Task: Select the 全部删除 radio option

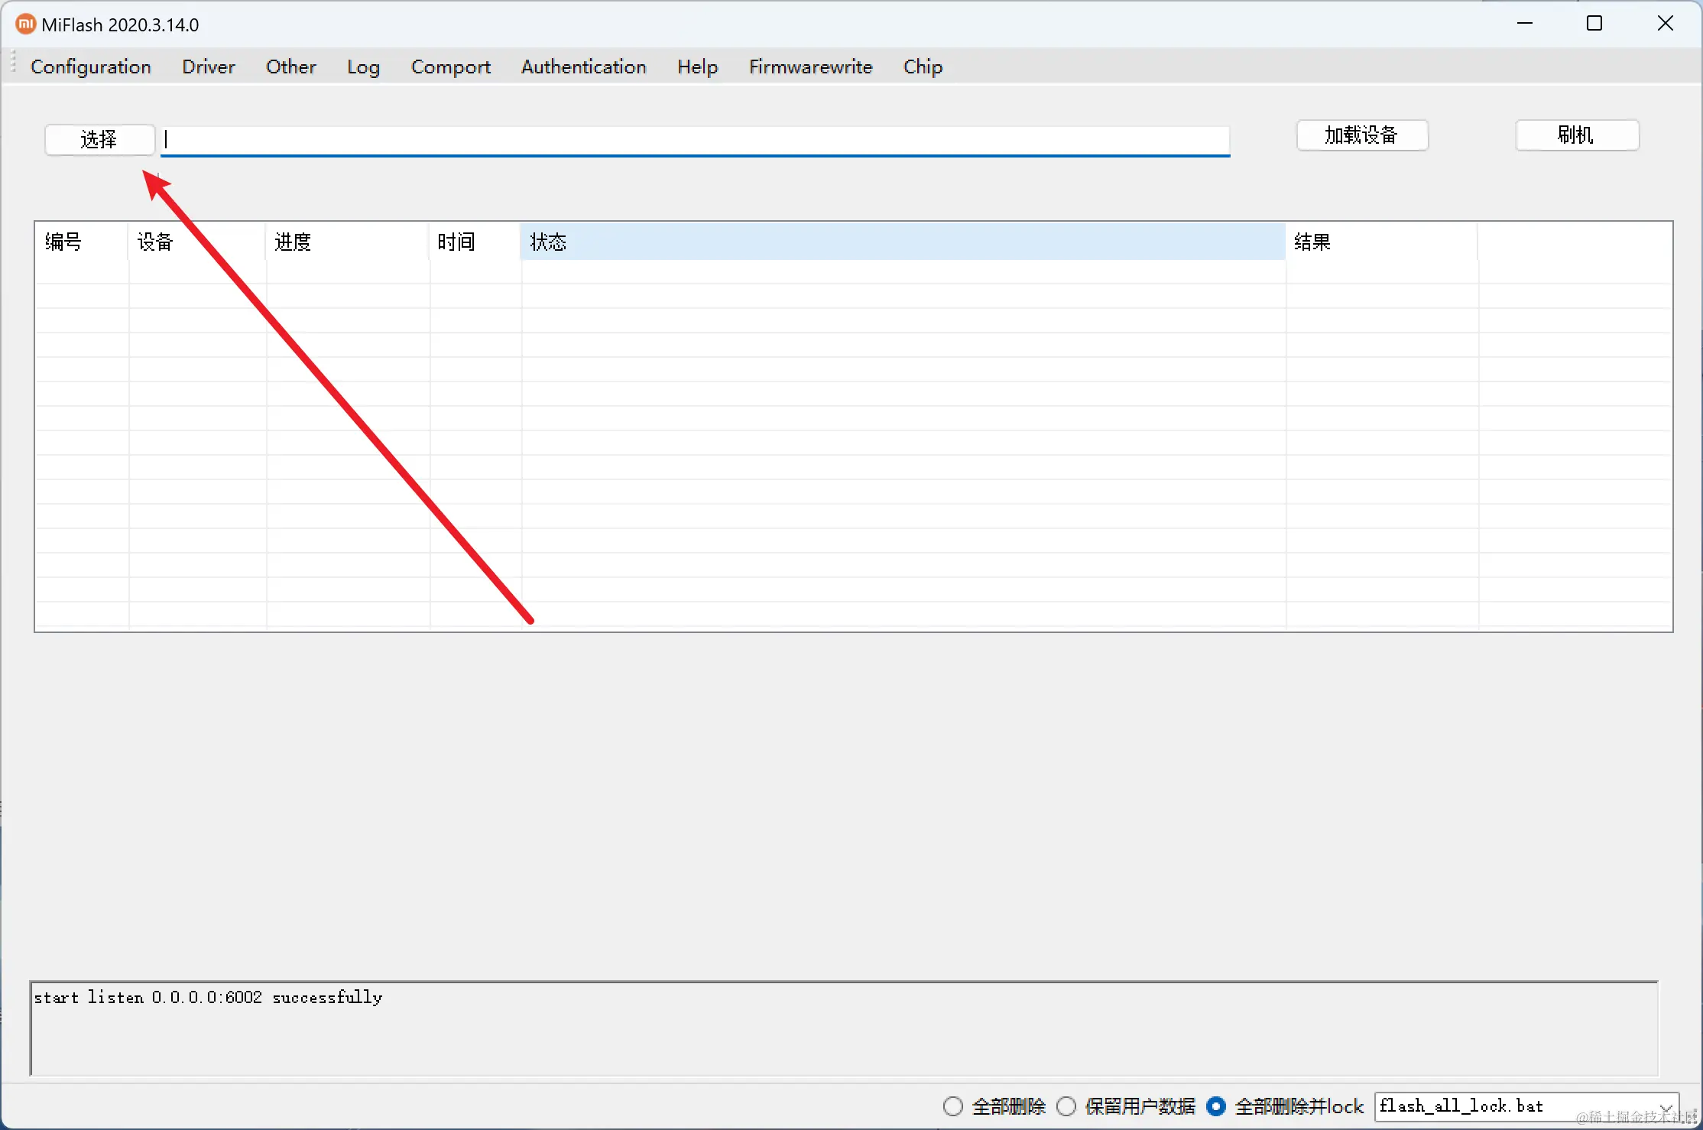Action: (952, 1106)
